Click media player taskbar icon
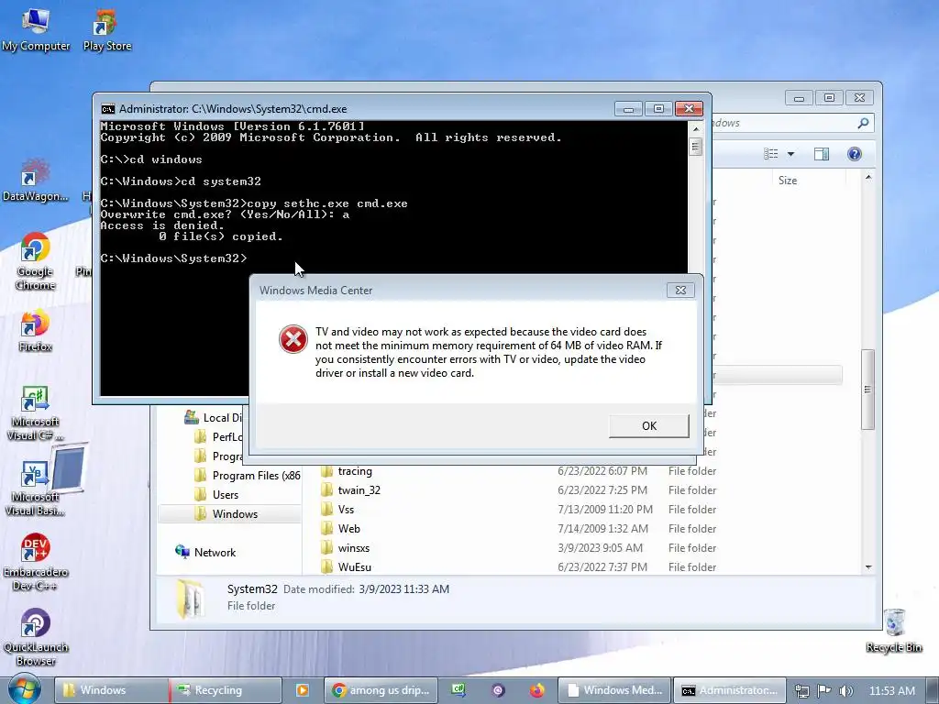Screen dimensions: 939x704 click(303, 690)
